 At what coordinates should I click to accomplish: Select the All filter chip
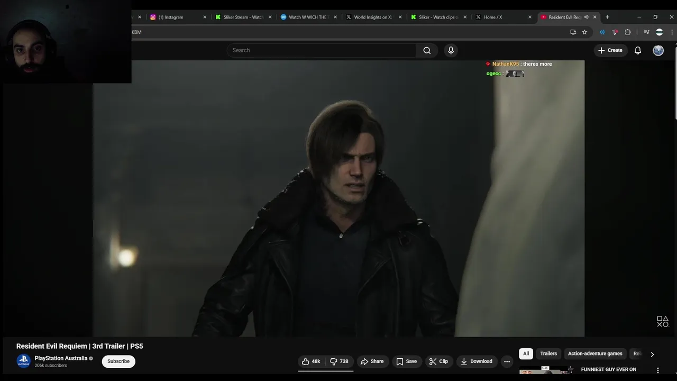pos(526,353)
